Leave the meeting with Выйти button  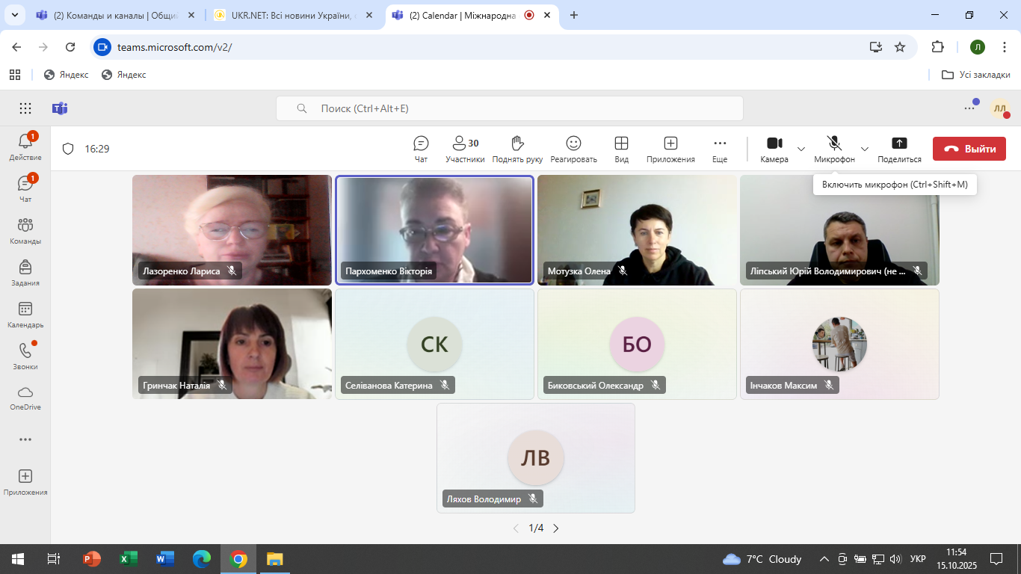click(x=969, y=149)
